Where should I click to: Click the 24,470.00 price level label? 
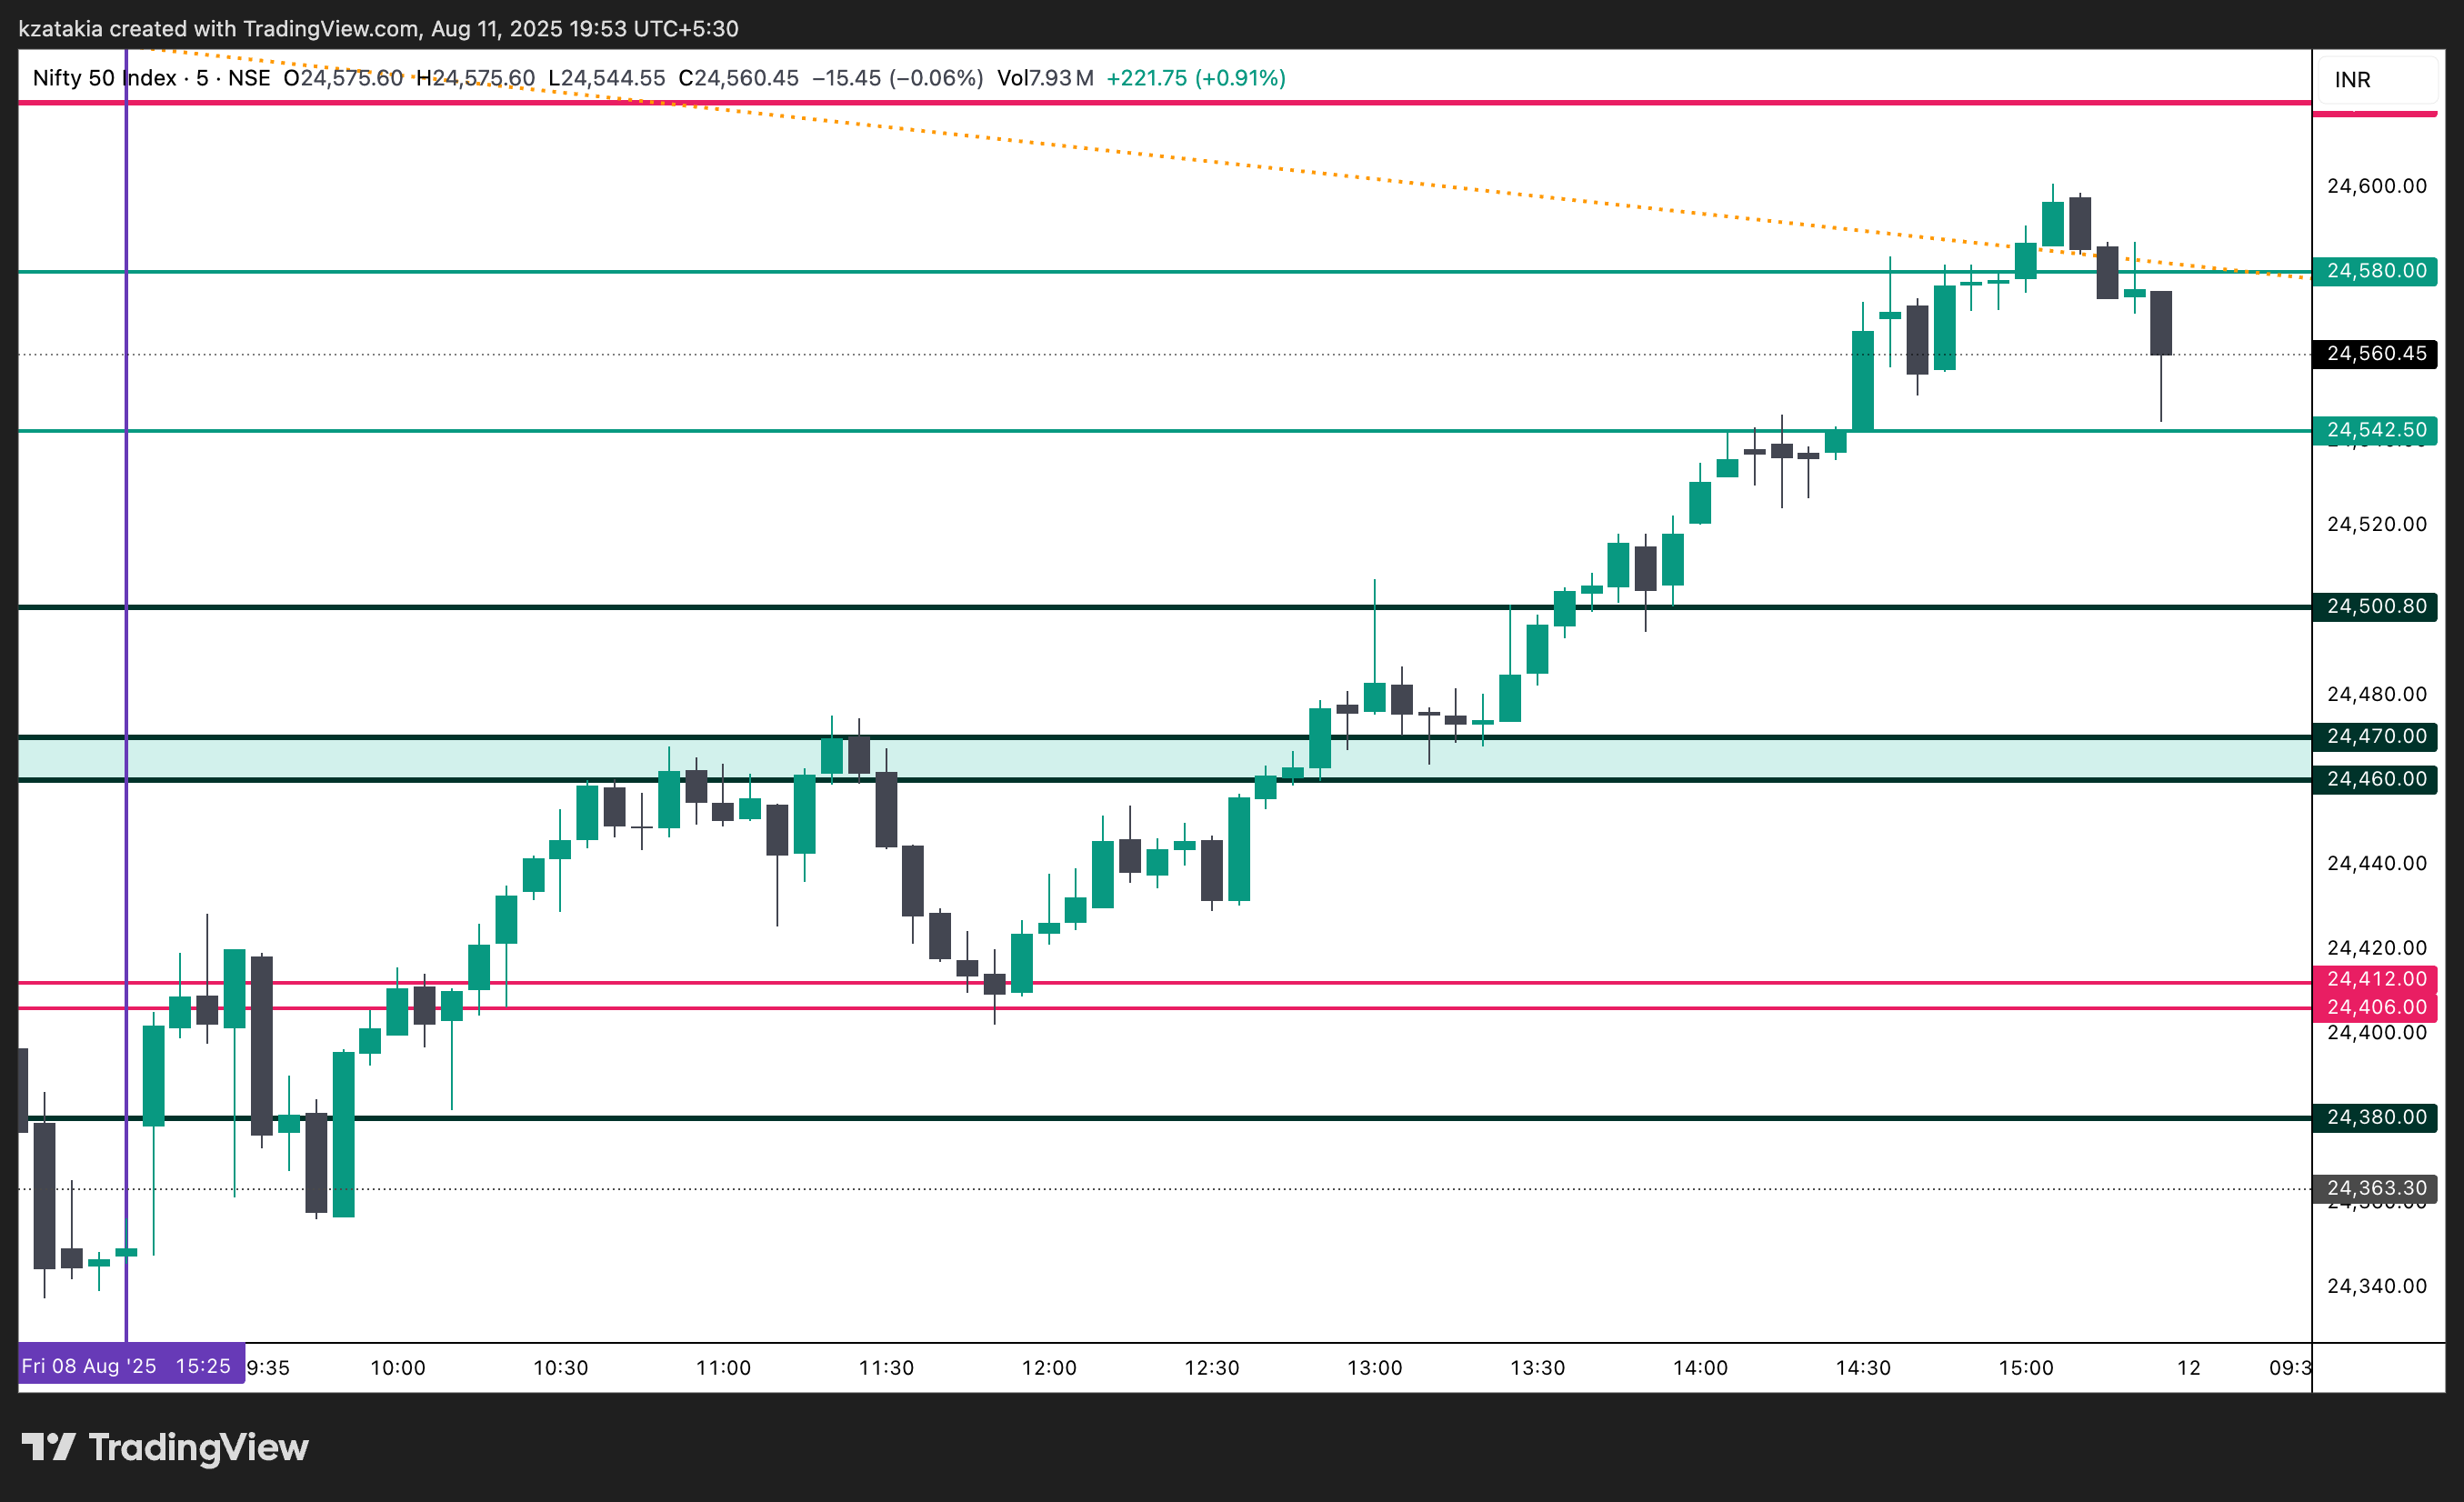[x=2374, y=737]
